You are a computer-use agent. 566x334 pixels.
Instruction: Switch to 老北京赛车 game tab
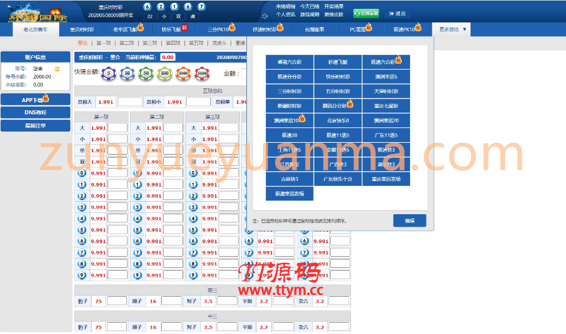(x=35, y=30)
